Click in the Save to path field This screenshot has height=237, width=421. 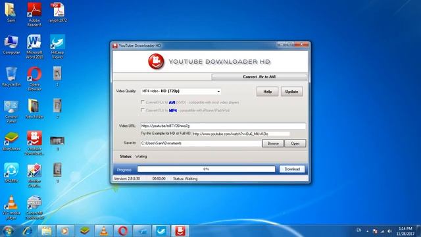201,144
